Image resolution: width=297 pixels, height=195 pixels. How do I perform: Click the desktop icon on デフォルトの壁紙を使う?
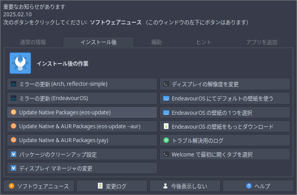tap(166, 98)
